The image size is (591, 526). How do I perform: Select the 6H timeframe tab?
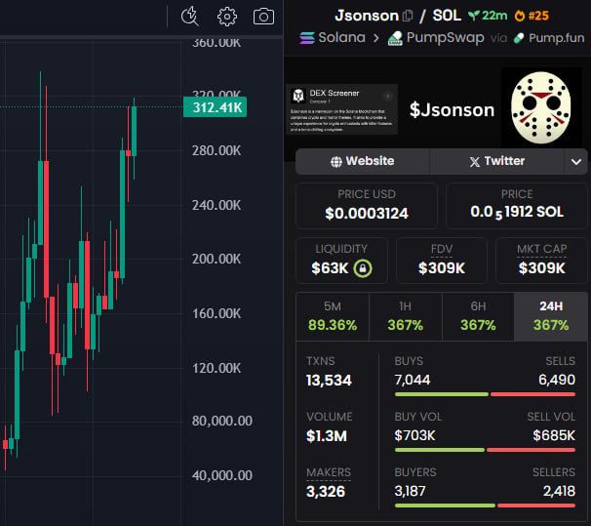point(478,316)
